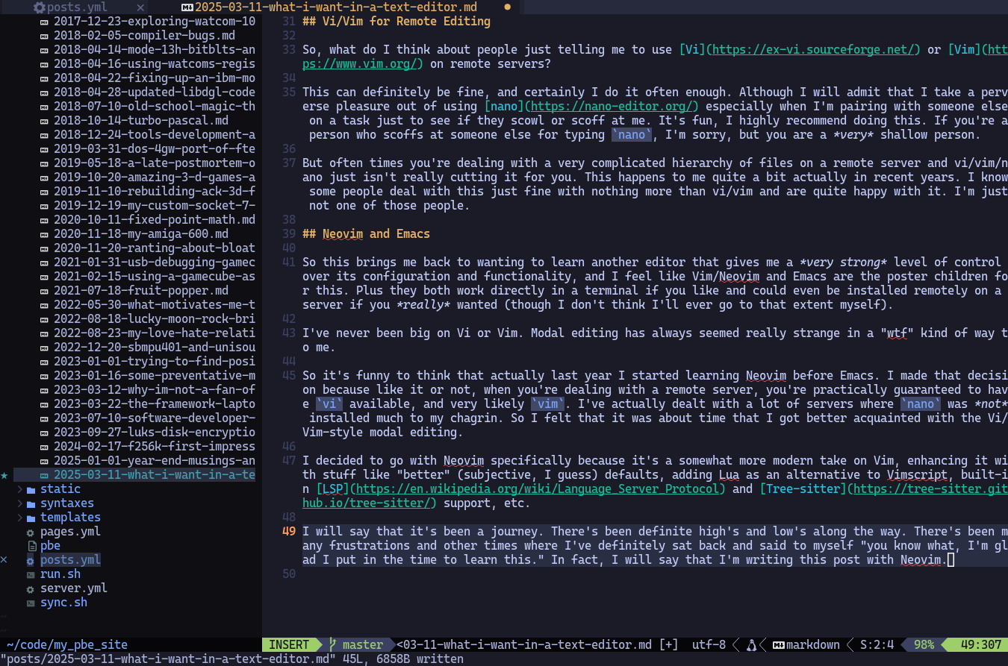Click the terminal icon beside sync.sh
Viewport: 1008px width, 666px height.
(31, 603)
